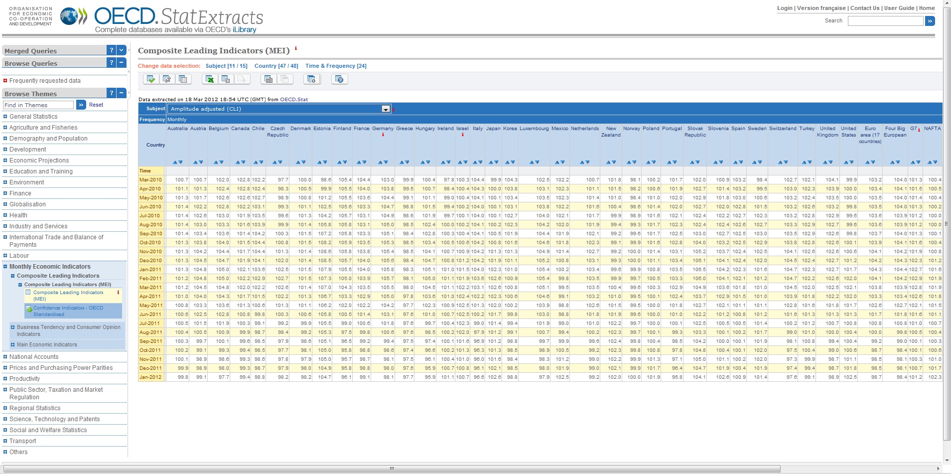Add this query to Merged Queries

pyautogui.click(x=312, y=79)
